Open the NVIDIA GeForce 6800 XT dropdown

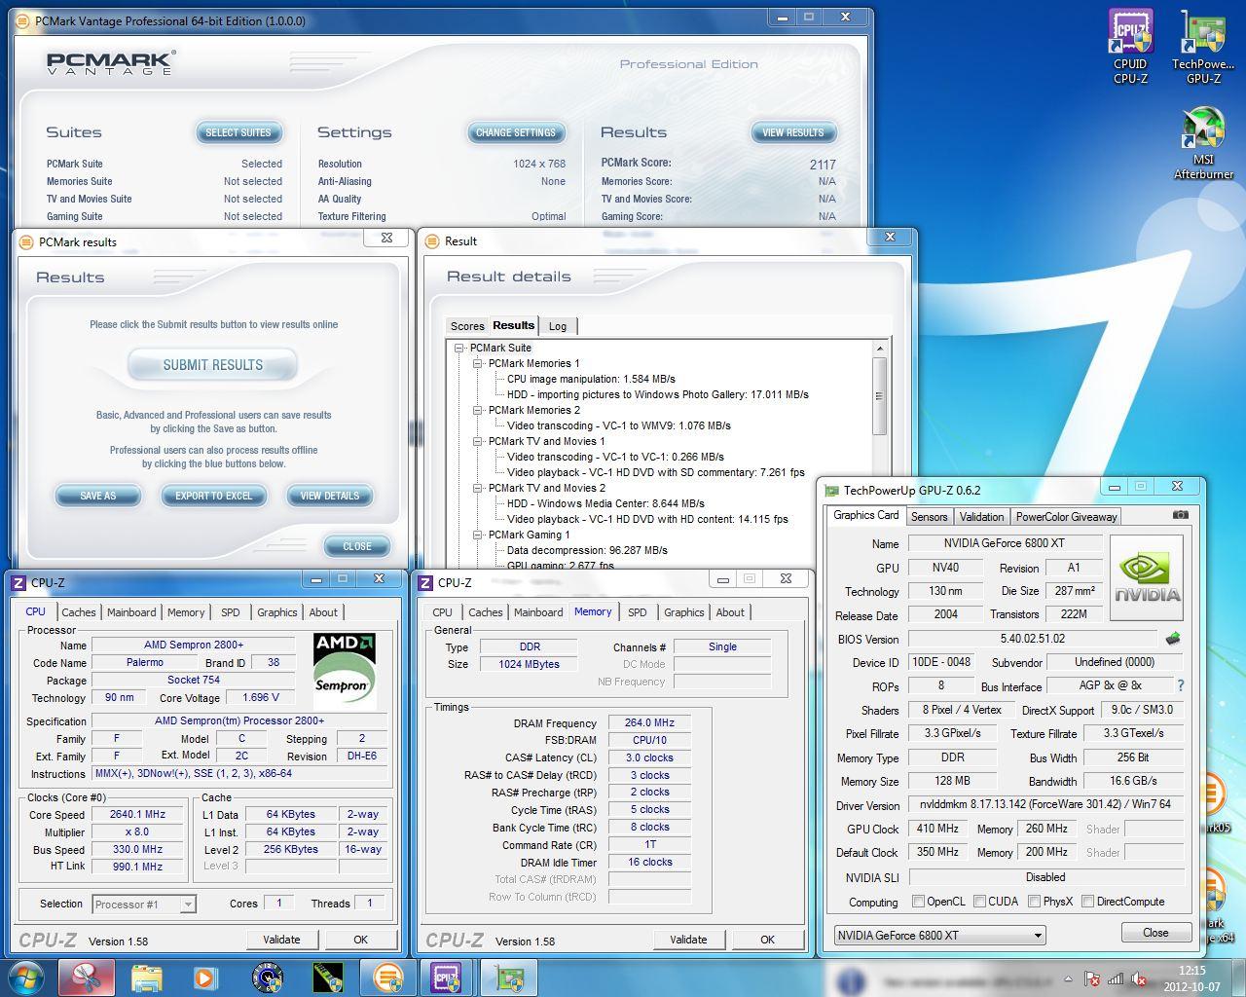[x=939, y=936]
